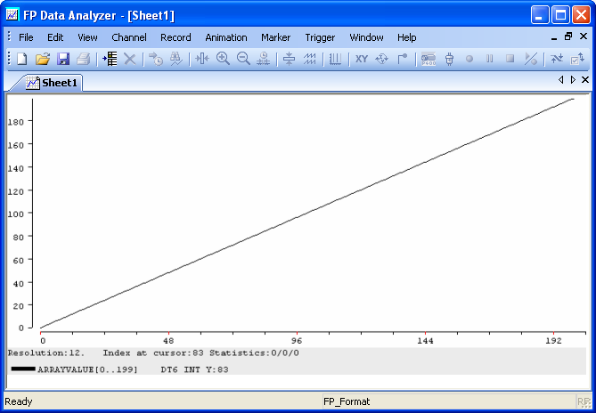
Task: Click the New file icon
Action: (x=23, y=59)
